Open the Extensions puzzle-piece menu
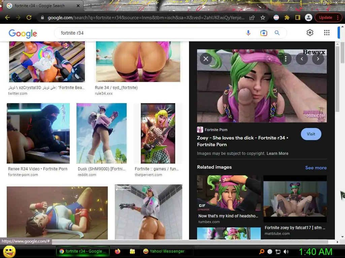The height and width of the screenshot is (258, 345). 287,17
